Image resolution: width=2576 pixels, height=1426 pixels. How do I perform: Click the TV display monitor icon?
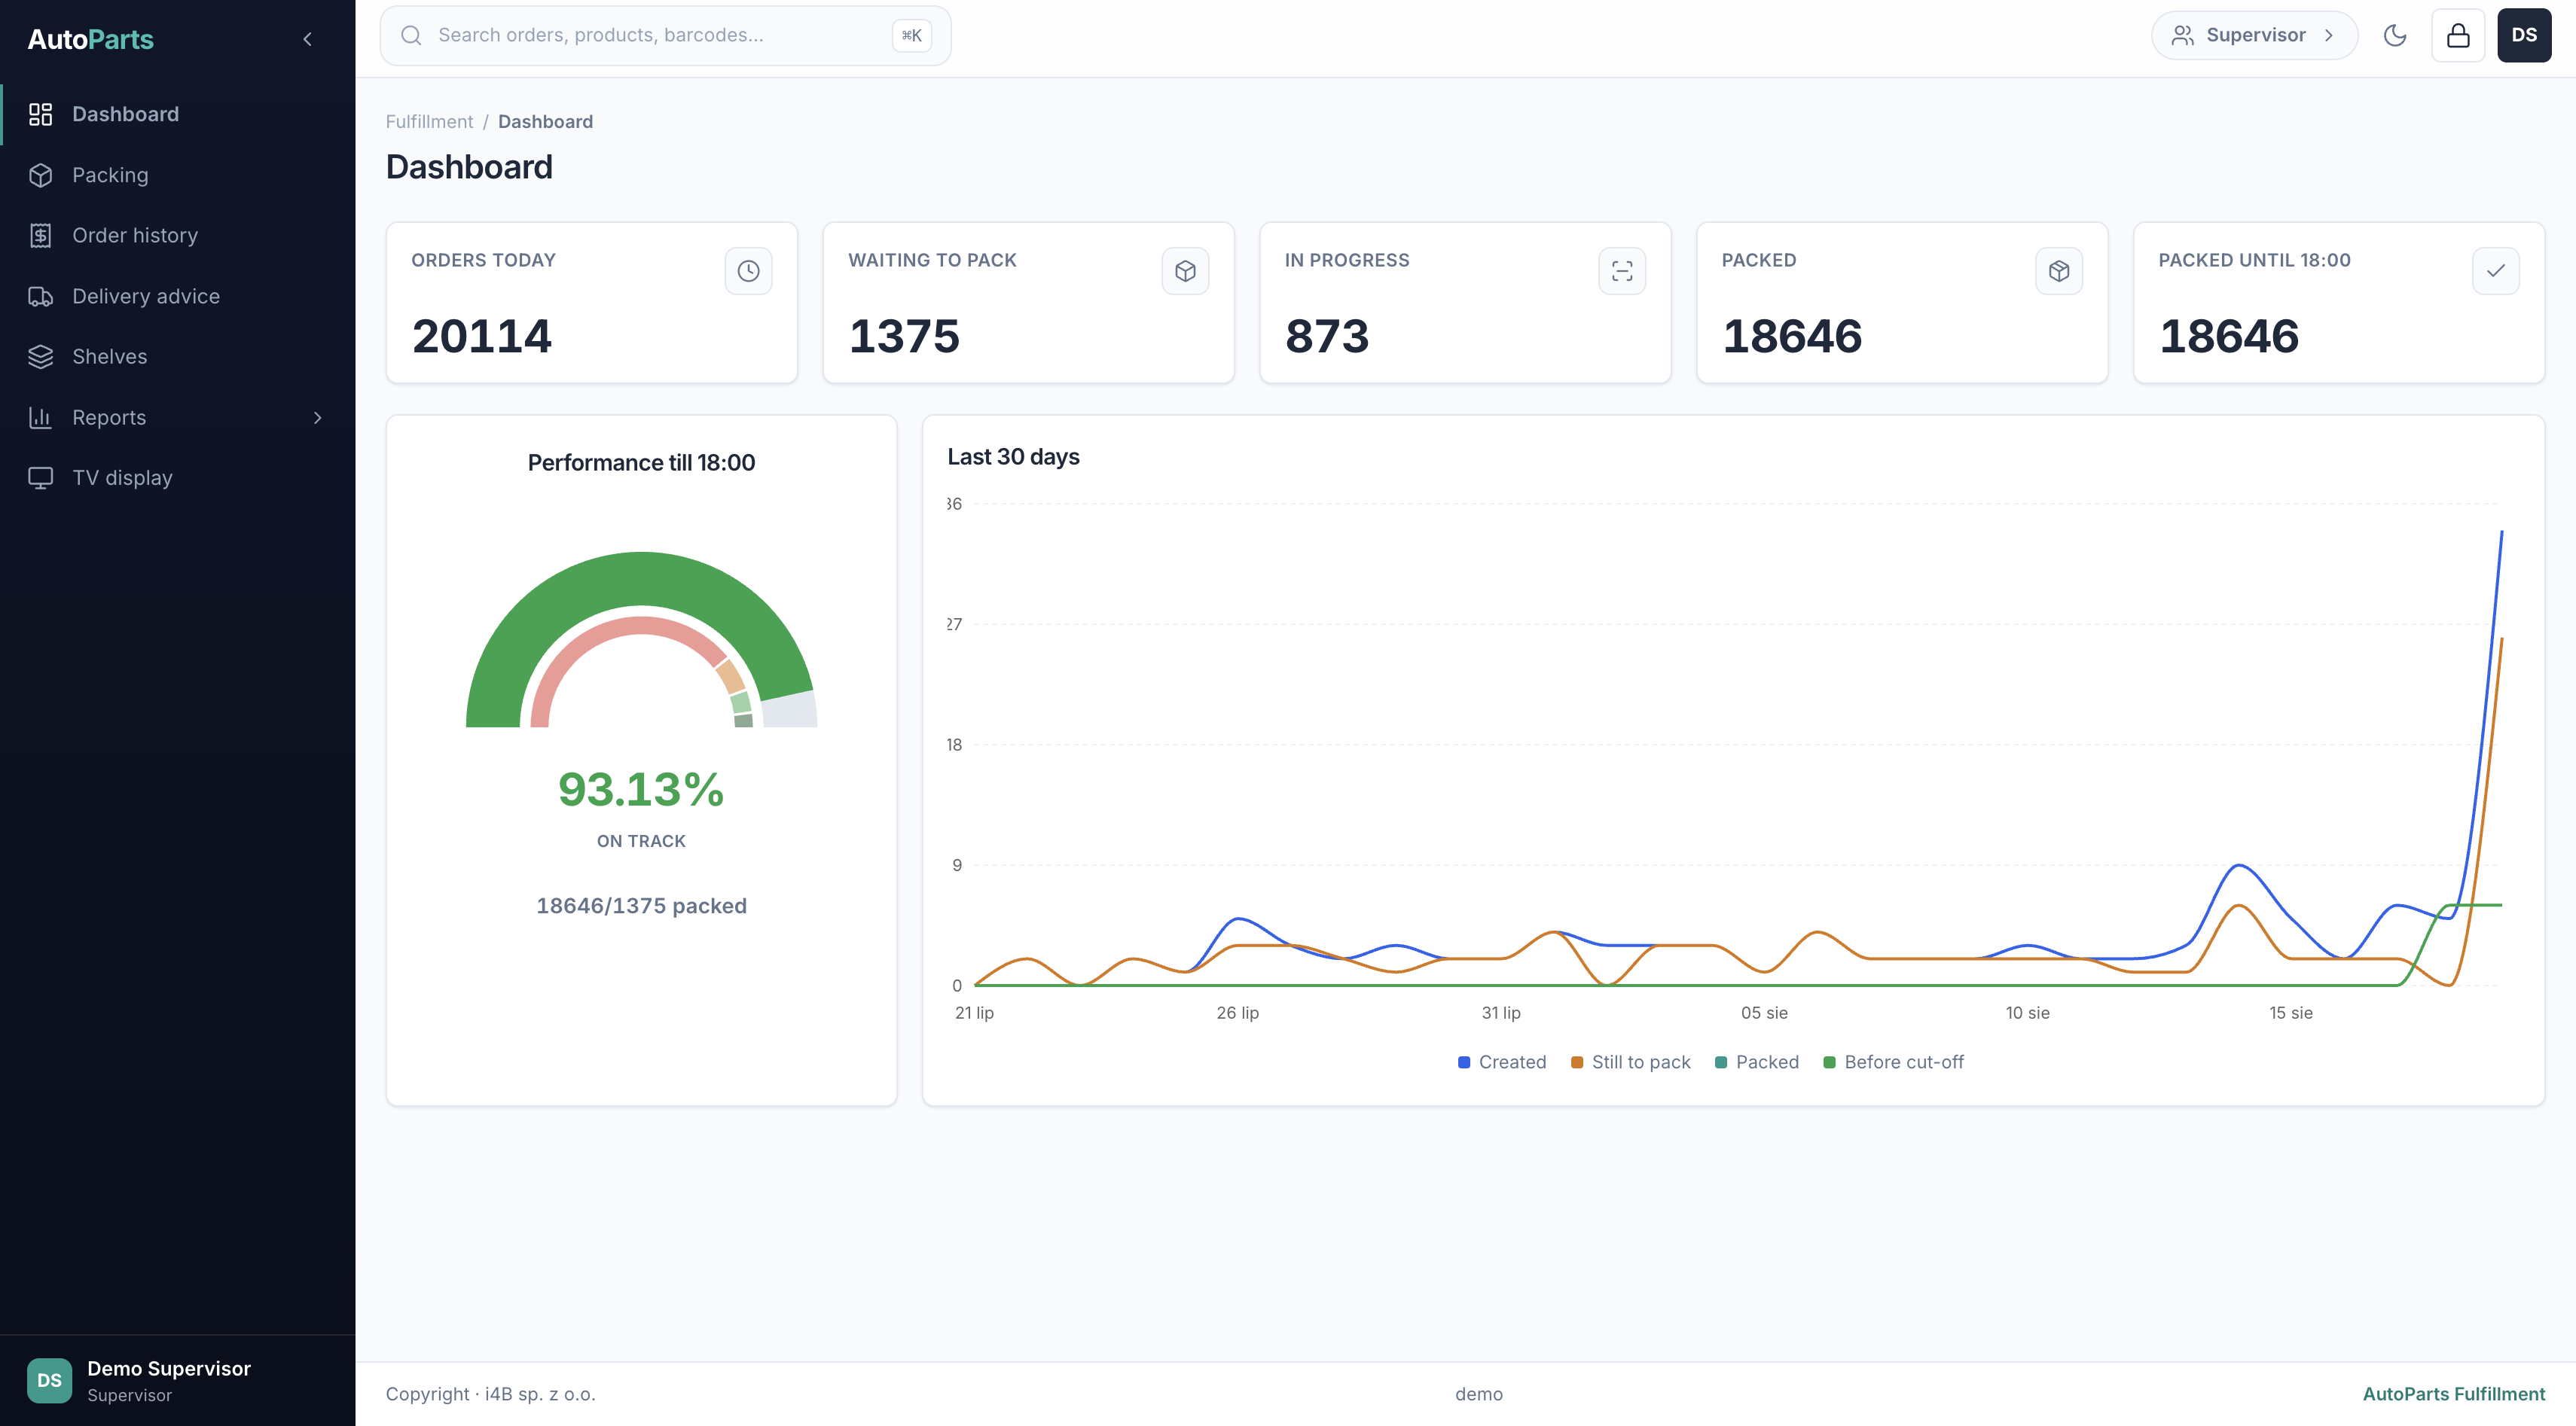pos(40,477)
